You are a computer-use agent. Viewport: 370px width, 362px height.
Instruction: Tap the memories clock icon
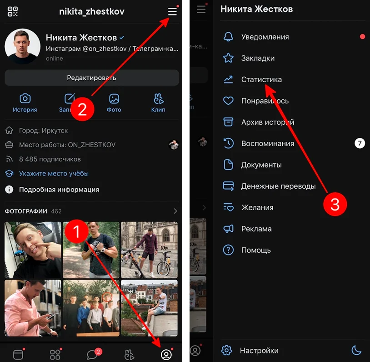(228, 143)
